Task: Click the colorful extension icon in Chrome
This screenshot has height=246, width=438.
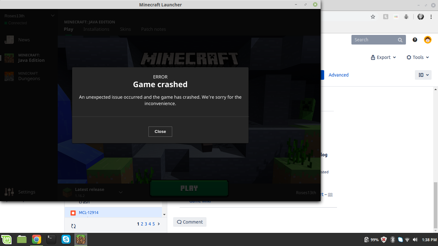Action: click(396, 17)
